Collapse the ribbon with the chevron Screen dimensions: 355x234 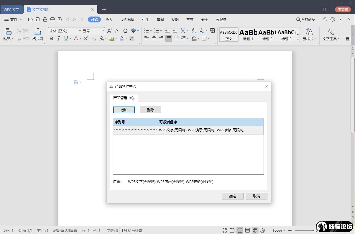[x=348, y=19]
